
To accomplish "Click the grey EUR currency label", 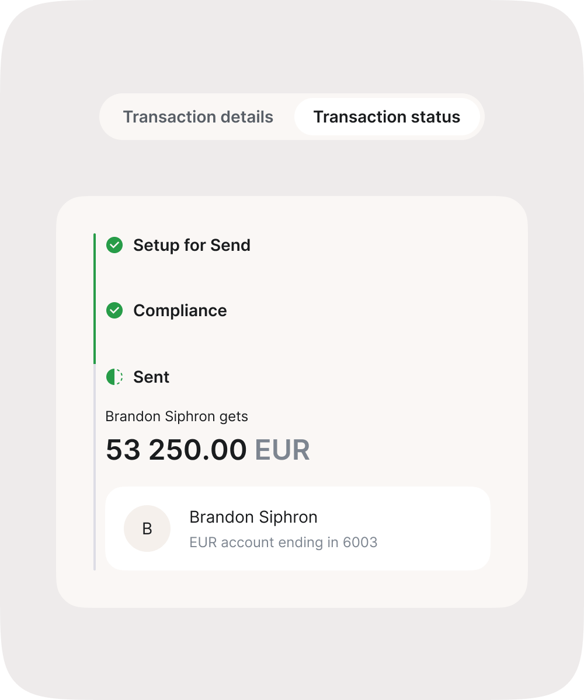I will (282, 450).
